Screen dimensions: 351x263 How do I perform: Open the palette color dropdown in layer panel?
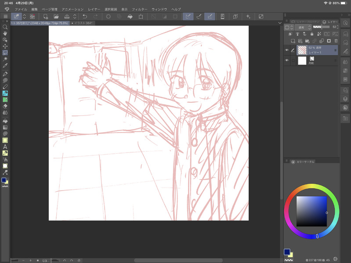(x=289, y=27)
